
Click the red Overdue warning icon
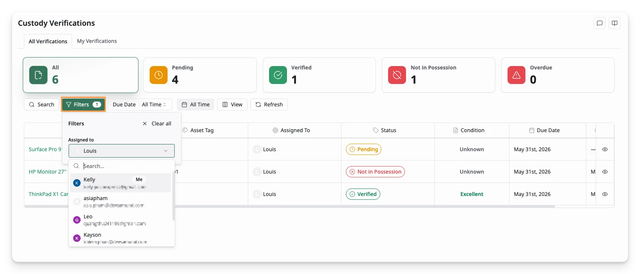pyautogui.click(x=516, y=75)
